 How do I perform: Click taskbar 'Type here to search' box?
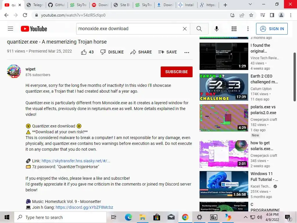[x=60, y=217]
